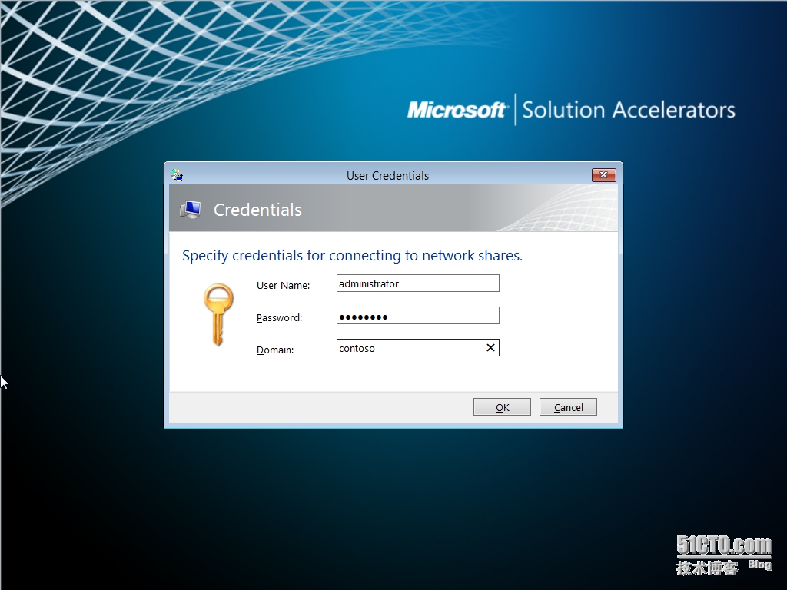Click the golden key icon

[218, 315]
